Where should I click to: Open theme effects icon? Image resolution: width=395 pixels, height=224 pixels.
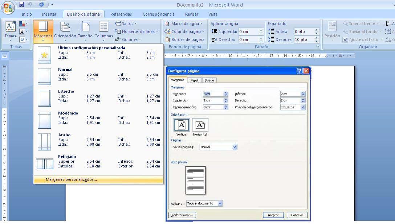[23, 40]
